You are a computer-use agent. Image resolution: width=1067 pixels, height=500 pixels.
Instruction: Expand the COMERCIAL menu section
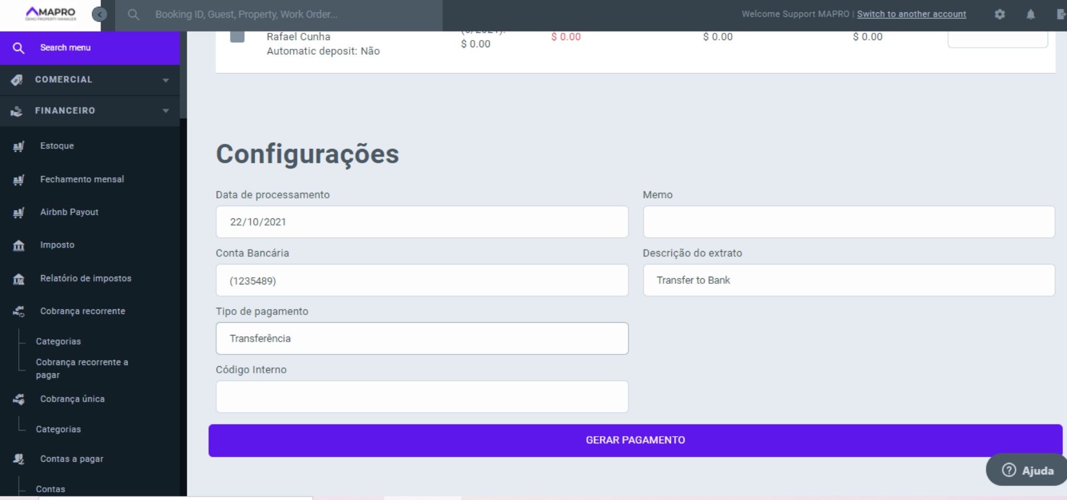pos(89,80)
